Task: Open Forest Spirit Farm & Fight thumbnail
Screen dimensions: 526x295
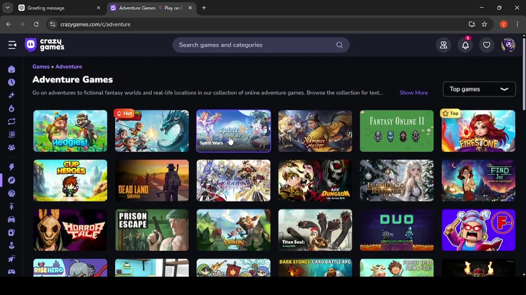Action: pos(397,268)
